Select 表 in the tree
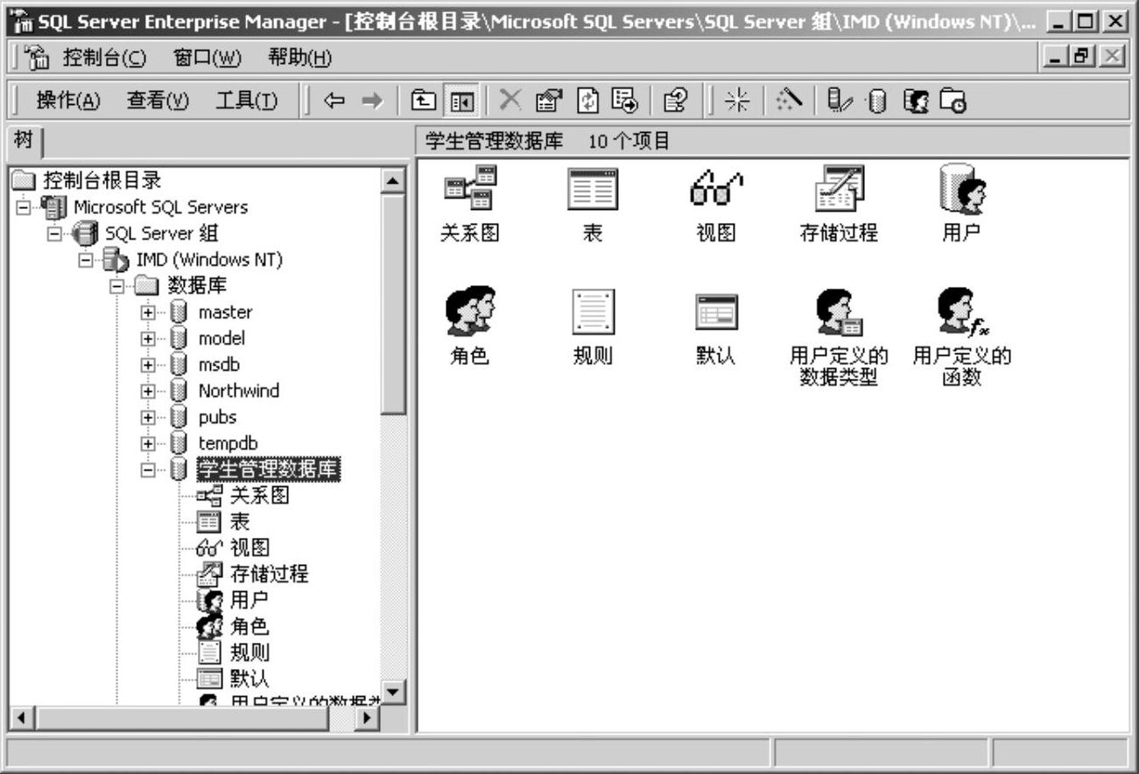1139x774 pixels. coord(240,522)
